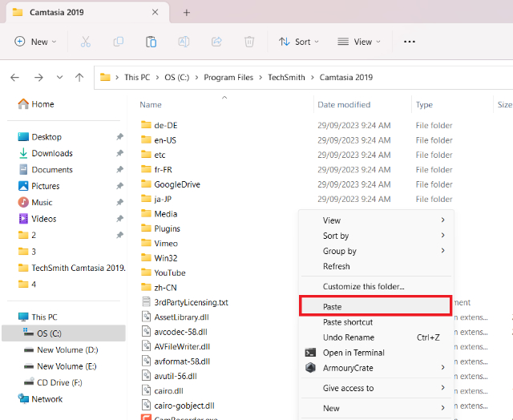Image resolution: width=513 pixels, height=420 pixels.
Task: Click the Share icon in toolbar
Action: (x=216, y=42)
